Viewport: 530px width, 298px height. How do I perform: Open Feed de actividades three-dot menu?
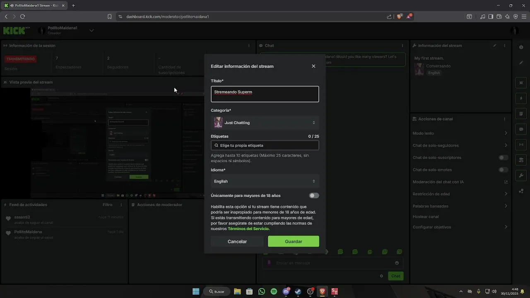pyautogui.click(x=121, y=204)
